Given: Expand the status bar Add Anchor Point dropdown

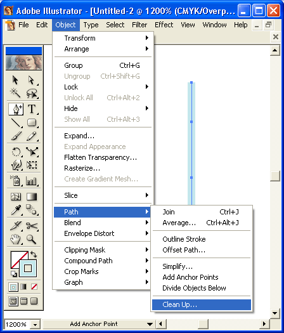Looking at the screenshot, I should (150, 324).
